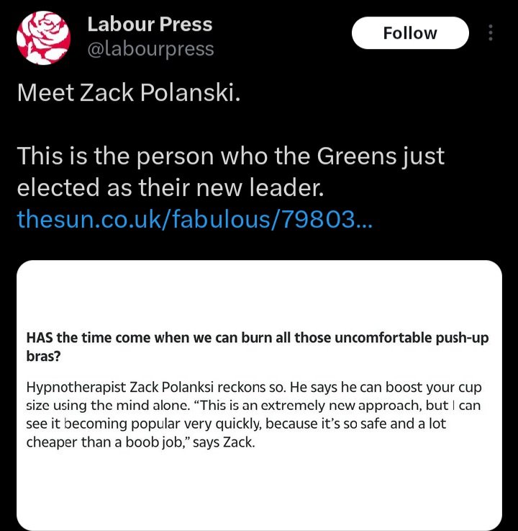Visit the @labourpress handle profile
This screenshot has height=531, width=518.
pyautogui.click(x=150, y=49)
